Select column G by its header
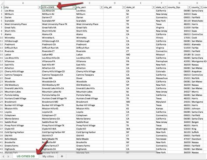Screen dimensions: 207x160 point(179,3)
